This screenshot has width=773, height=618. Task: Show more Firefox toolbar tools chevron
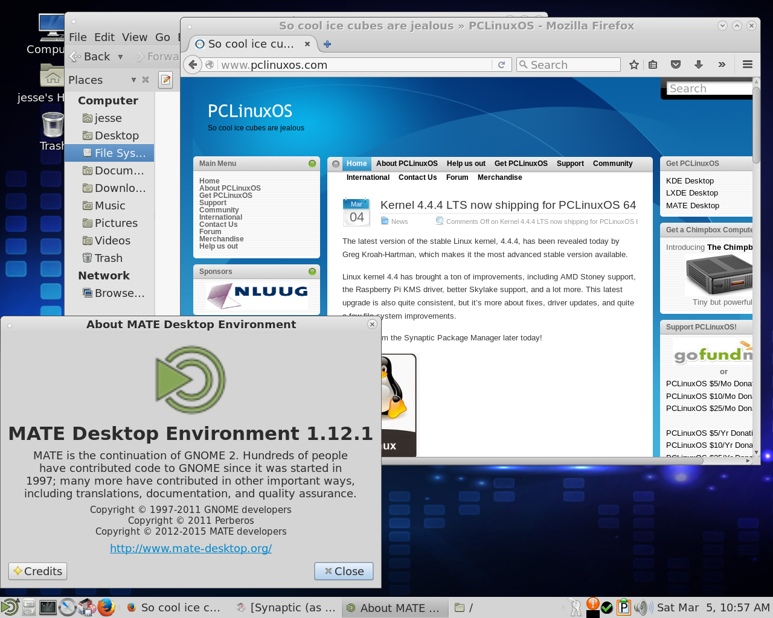click(x=722, y=65)
